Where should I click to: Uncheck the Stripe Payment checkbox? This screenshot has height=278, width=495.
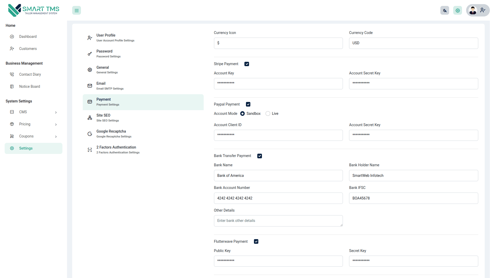[x=247, y=64]
